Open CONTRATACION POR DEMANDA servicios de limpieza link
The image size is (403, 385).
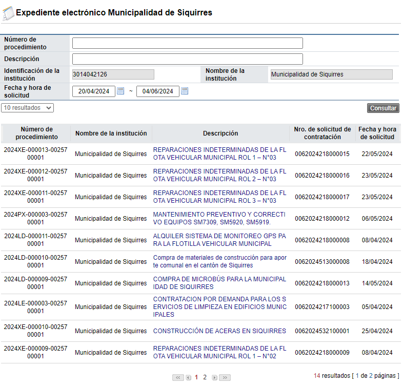[x=220, y=307]
